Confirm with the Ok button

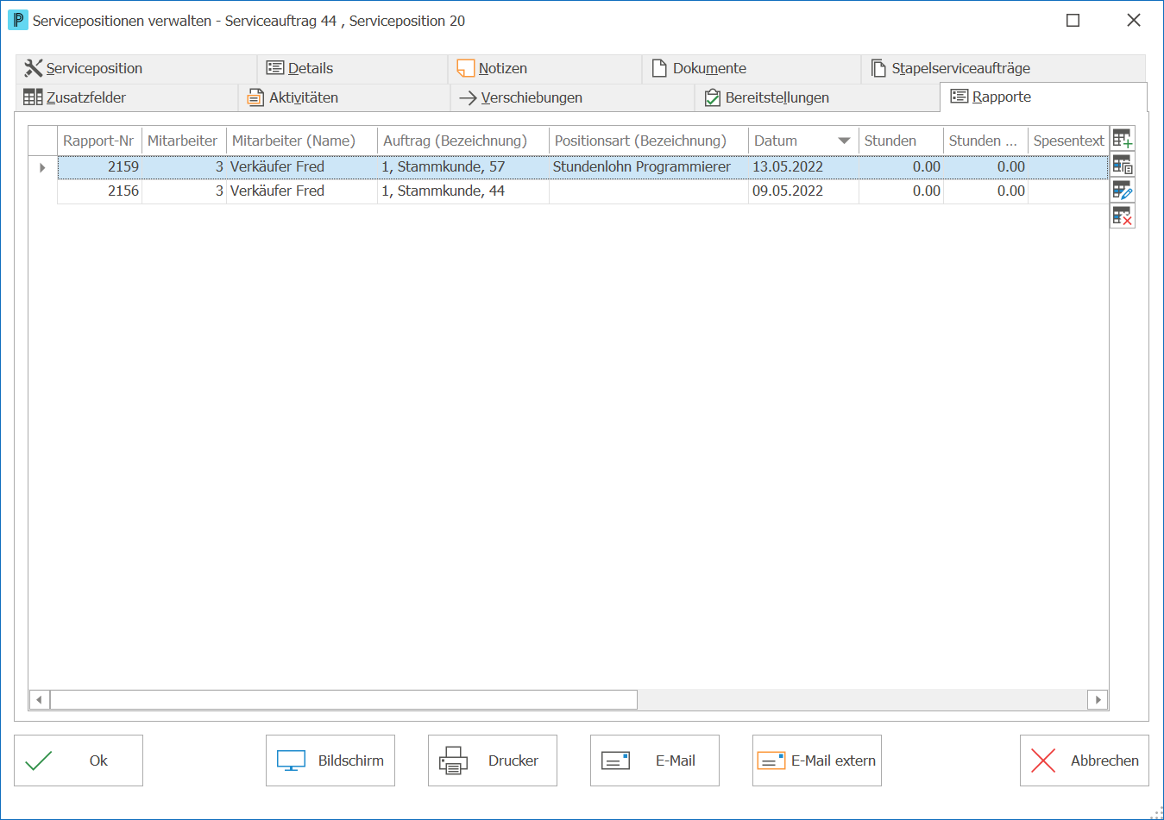[x=79, y=761]
